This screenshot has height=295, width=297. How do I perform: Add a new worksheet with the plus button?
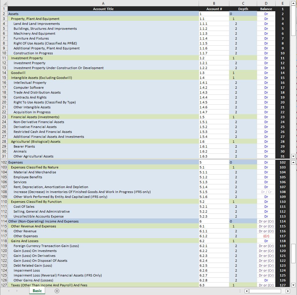click(x=57, y=291)
